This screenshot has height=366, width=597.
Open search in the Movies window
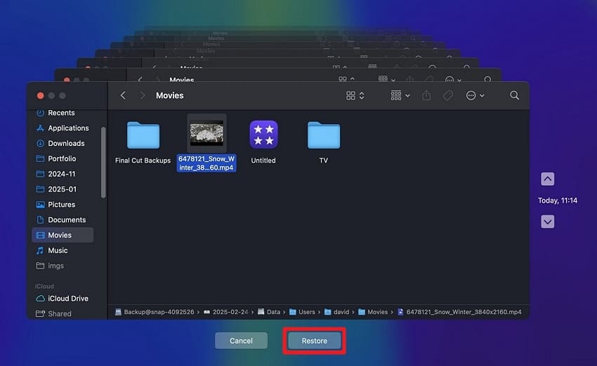click(514, 95)
